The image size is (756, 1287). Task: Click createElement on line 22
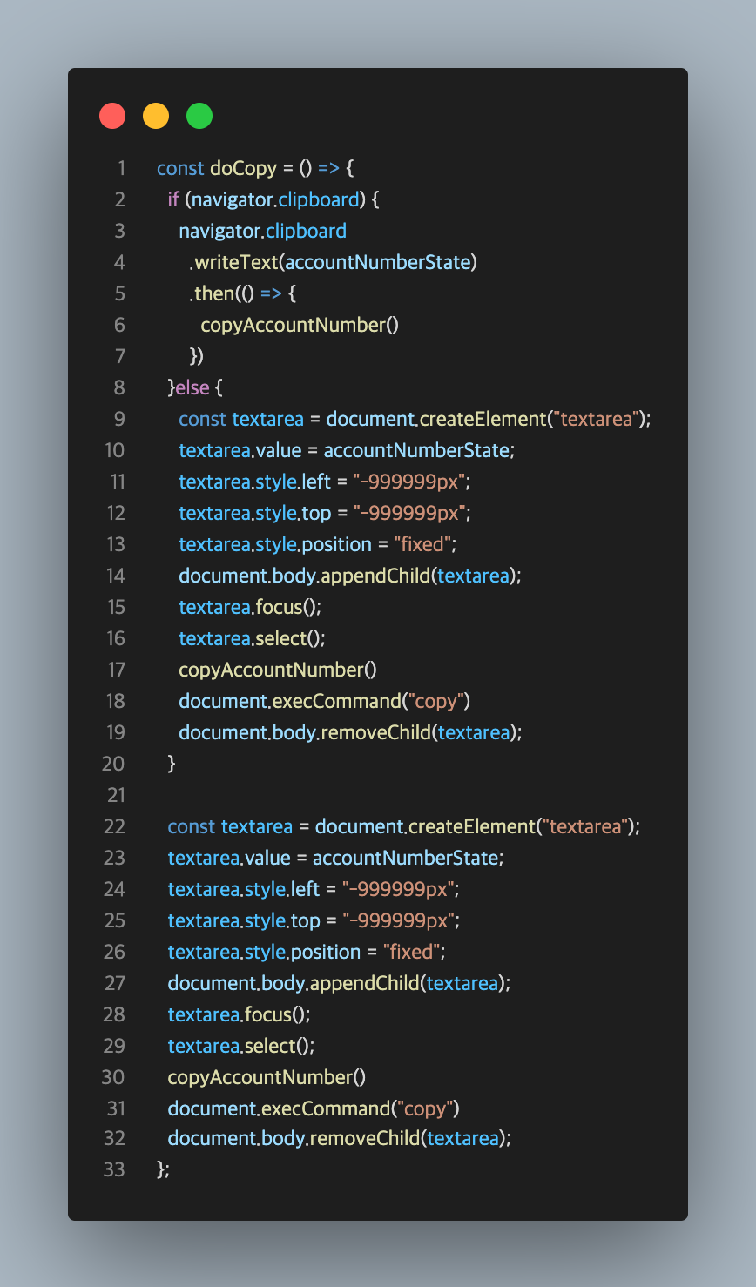(470, 826)
